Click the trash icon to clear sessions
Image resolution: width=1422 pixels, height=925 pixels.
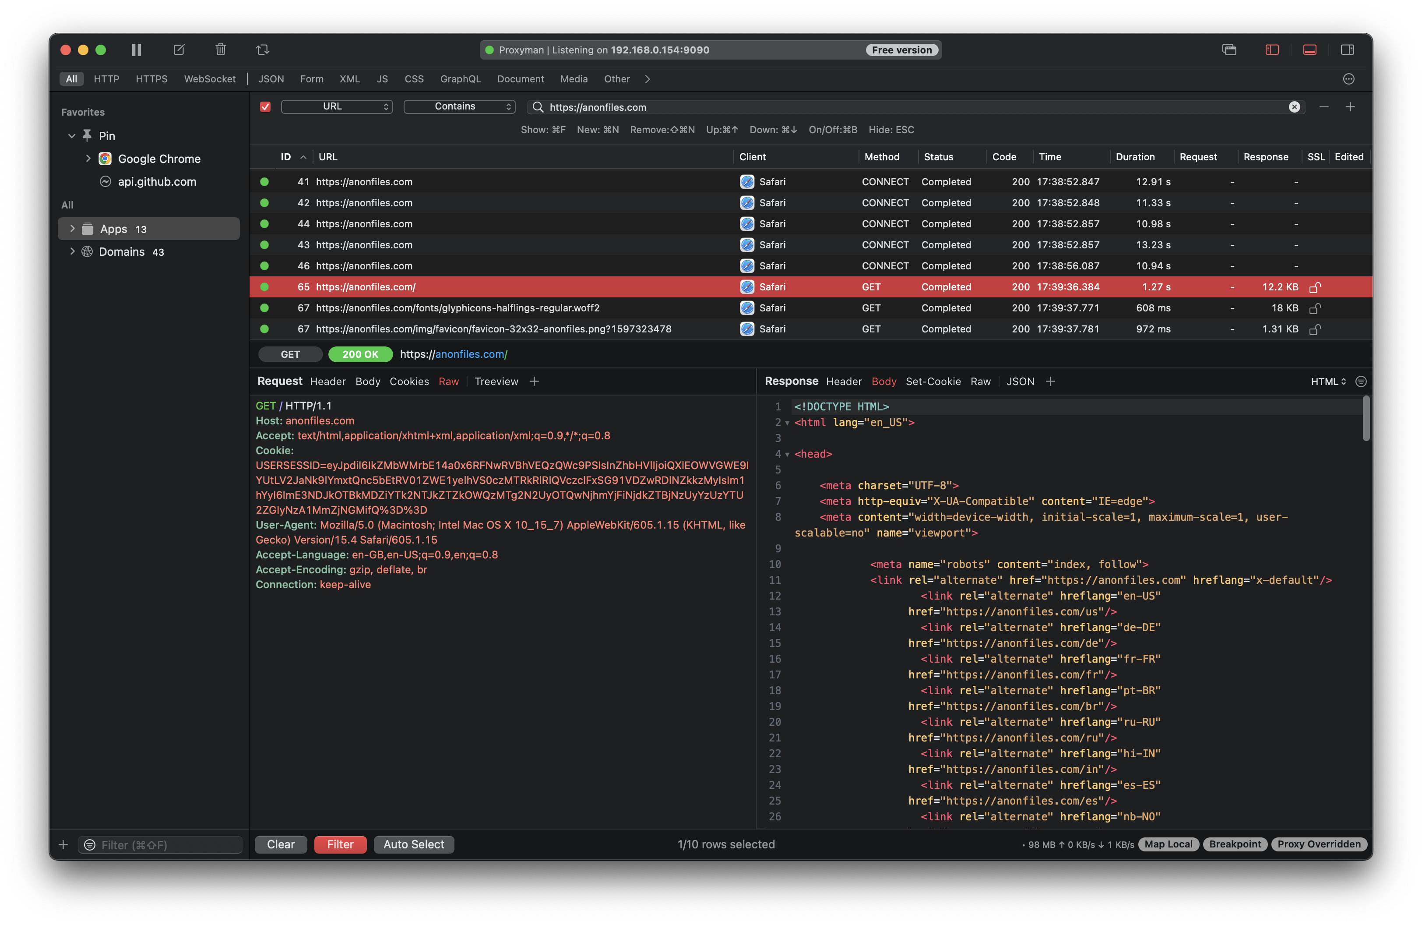[221, 49]
